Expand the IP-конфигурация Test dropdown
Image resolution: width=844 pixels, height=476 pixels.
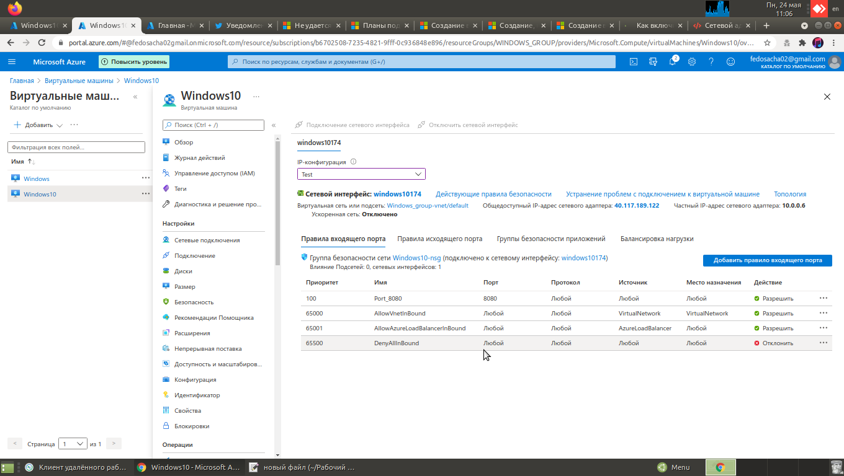point(361,174)
